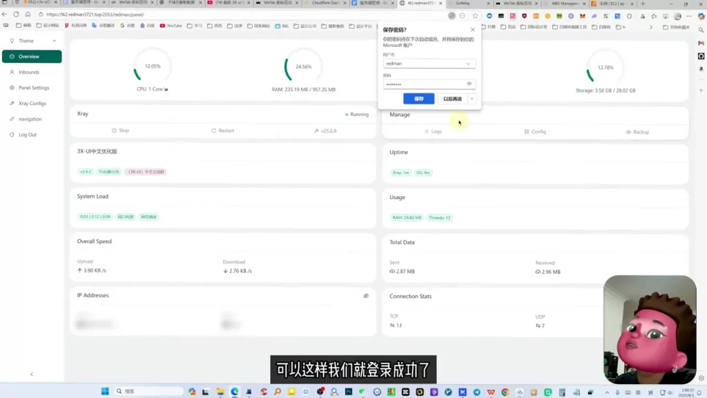Click the blue 保存 save password button

[418, 99]
